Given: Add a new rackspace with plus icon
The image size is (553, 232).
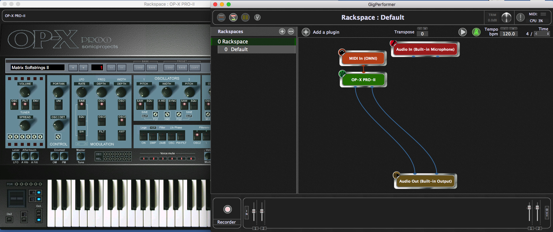Looking at the screenshot, I should click(282, 31).
